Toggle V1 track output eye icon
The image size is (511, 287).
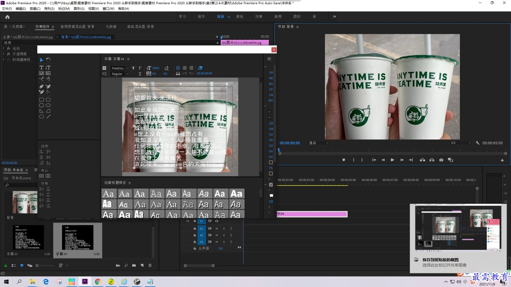coord(217,221)
